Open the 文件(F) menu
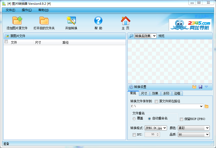The height and width of the screenshot is (148, 216). tap(10, 10)
